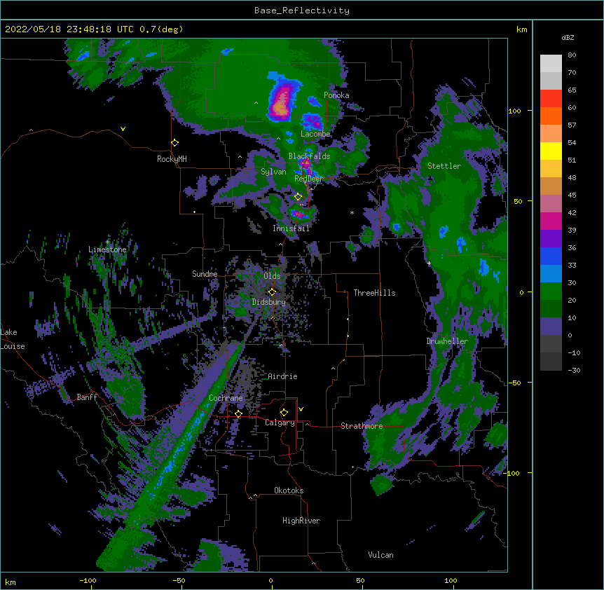The image size is (604, 590).
Task: Click the HighRiver town label
Action: [x=301, y=521]
